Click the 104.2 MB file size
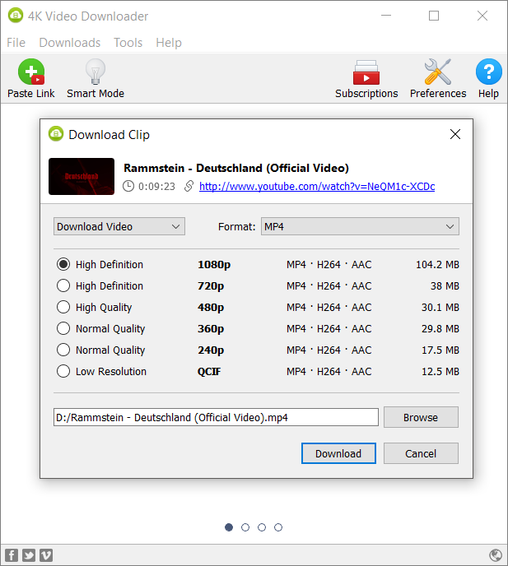This screenshot has height=566, width=508. coord(437,265)
